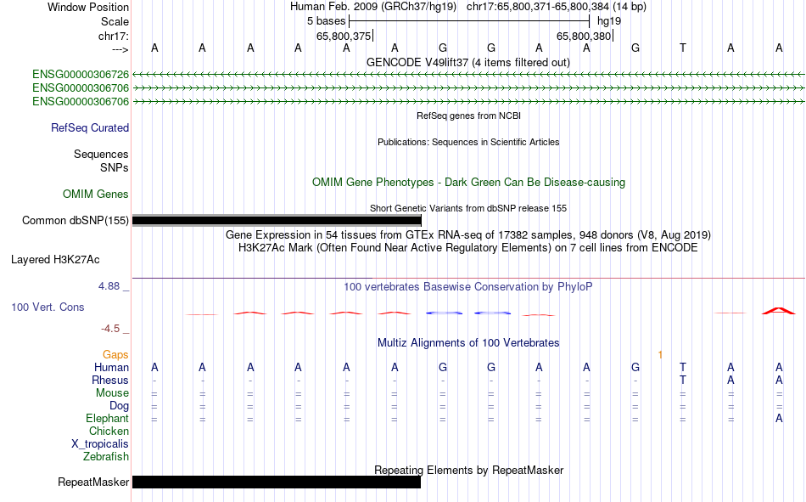The image size is (806, 502).
Task: Click the hg19 label beside the scale bar
Action: (x=609, y=21)
